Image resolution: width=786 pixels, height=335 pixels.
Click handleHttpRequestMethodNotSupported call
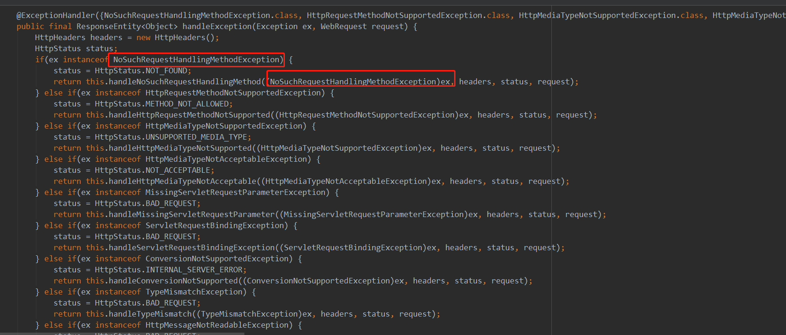189,115
